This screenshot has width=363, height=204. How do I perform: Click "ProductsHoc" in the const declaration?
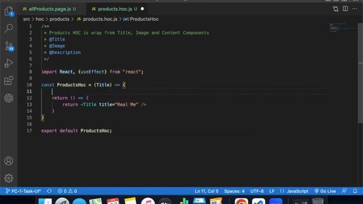click(x=71, y=85)
